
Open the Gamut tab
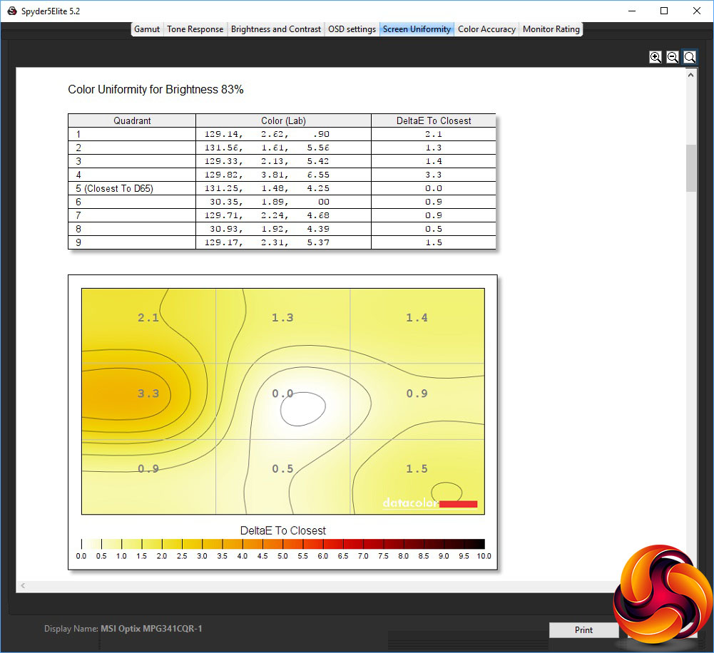147,29
